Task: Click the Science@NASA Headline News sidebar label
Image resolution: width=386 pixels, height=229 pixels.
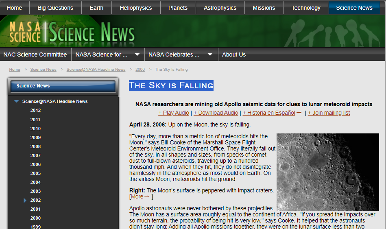Action: (55, 101)
